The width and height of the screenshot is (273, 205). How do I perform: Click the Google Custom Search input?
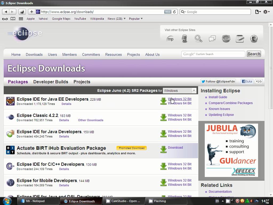click(213, 54)
